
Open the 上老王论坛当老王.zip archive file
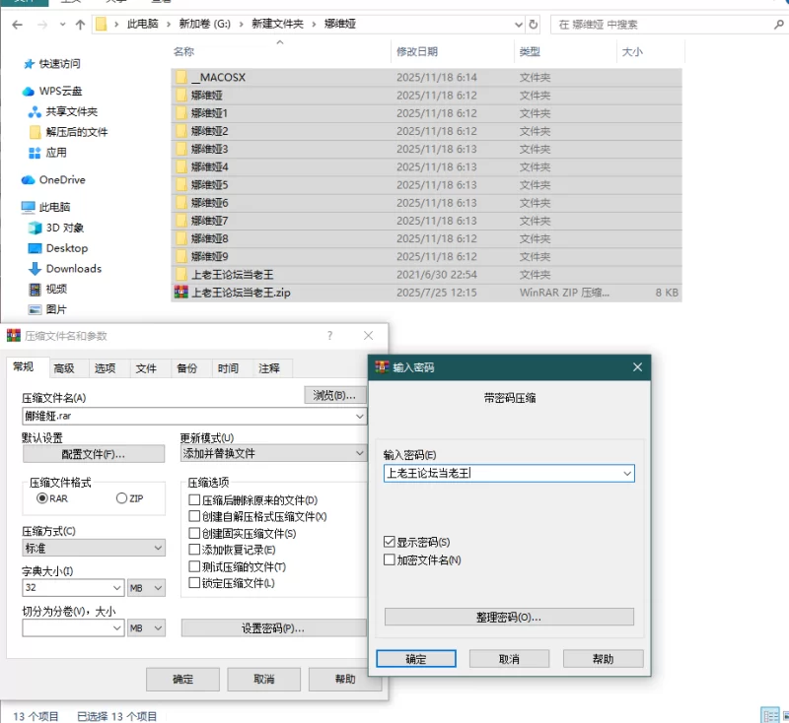(x=240, y=293)
